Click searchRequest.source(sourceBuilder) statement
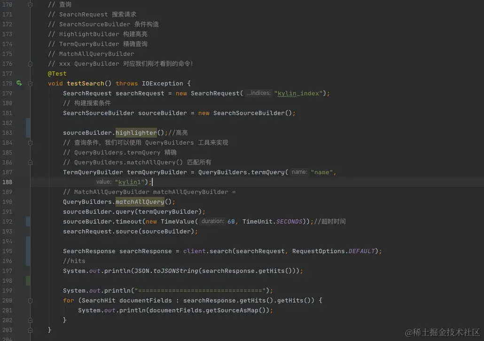 point(130,232)
